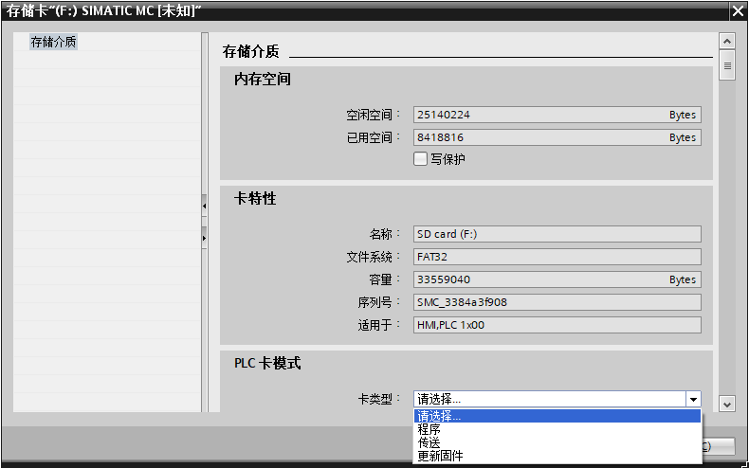Click the 文件系统 field showing FAT32

click(x=557, y=257)
